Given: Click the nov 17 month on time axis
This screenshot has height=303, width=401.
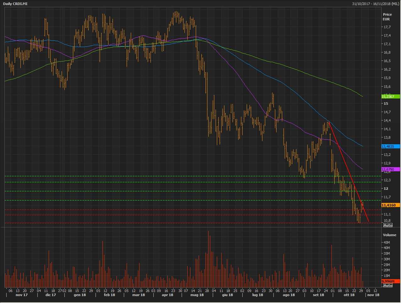Looking at the screenshot, I should [x=21, y=295].
